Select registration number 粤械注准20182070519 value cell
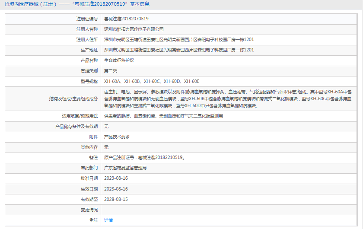 tap(126, 19)
